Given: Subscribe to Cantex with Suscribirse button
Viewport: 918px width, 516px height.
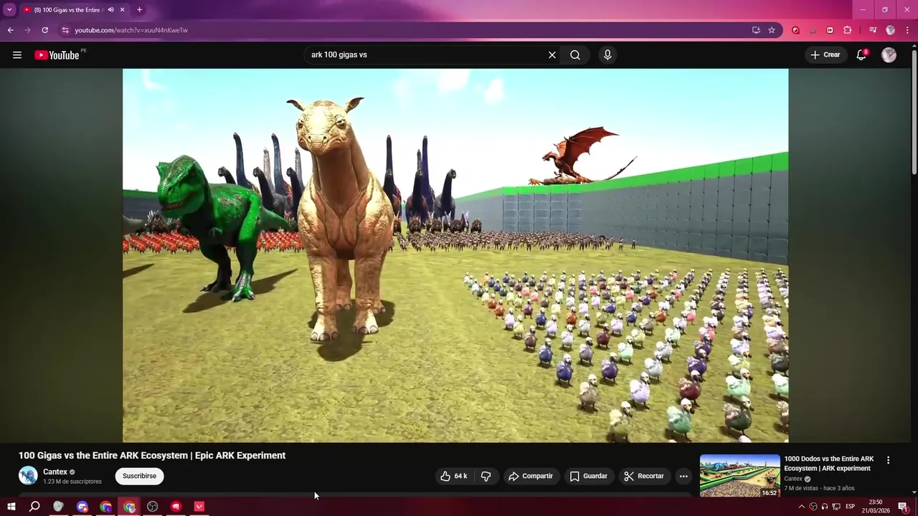Looking at the screenshot, I should coord(139,476).
